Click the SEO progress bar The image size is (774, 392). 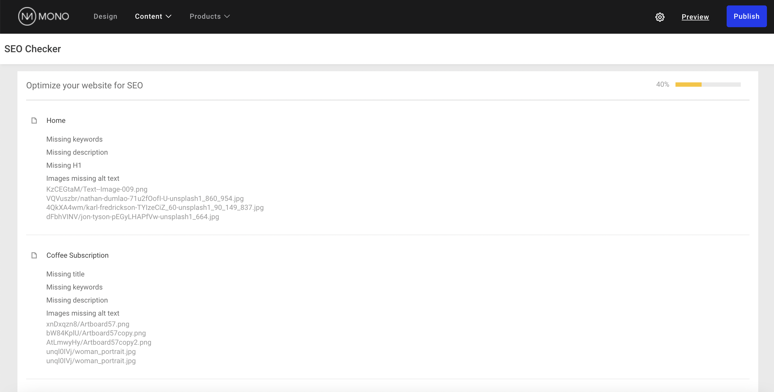click(x=708, y=85)
